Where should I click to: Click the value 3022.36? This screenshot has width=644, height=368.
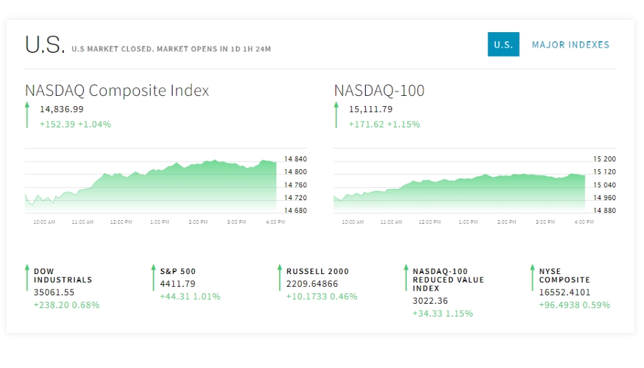tap(430, 300)
